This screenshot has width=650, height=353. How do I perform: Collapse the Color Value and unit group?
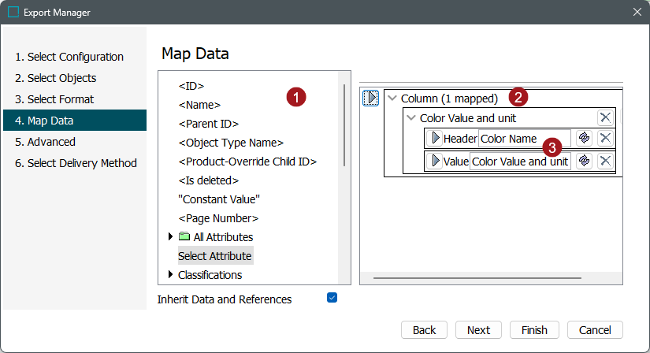(x=410, y=118)
